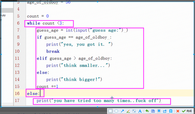Save the screenshot to file
195x114 pixels.
click(x=153, y=111)
